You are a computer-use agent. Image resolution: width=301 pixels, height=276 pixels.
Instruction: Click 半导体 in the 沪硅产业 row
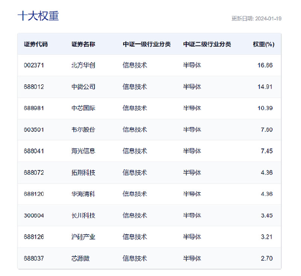(192, 237)
